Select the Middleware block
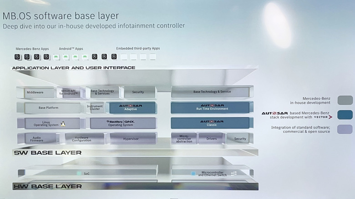 [35, 92]
